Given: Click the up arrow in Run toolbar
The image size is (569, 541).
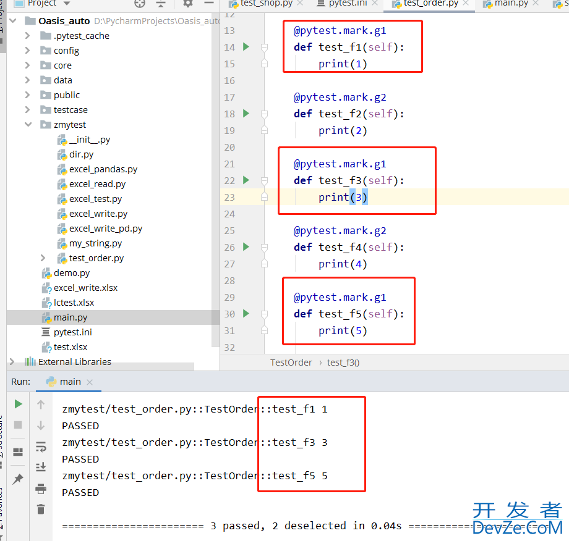Looking at the screenshot, I should 41,405.
